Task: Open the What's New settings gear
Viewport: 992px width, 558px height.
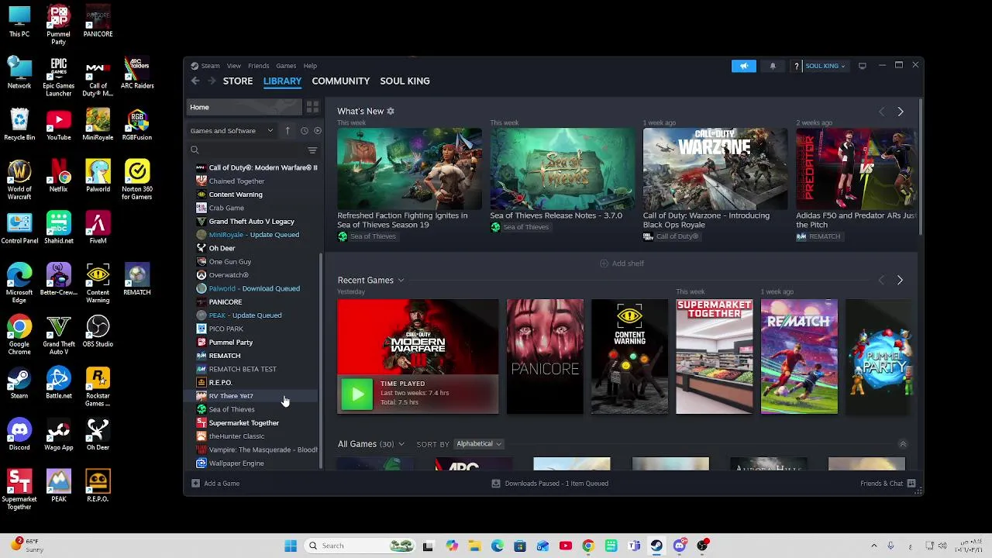Action: (x=391, y=112)
